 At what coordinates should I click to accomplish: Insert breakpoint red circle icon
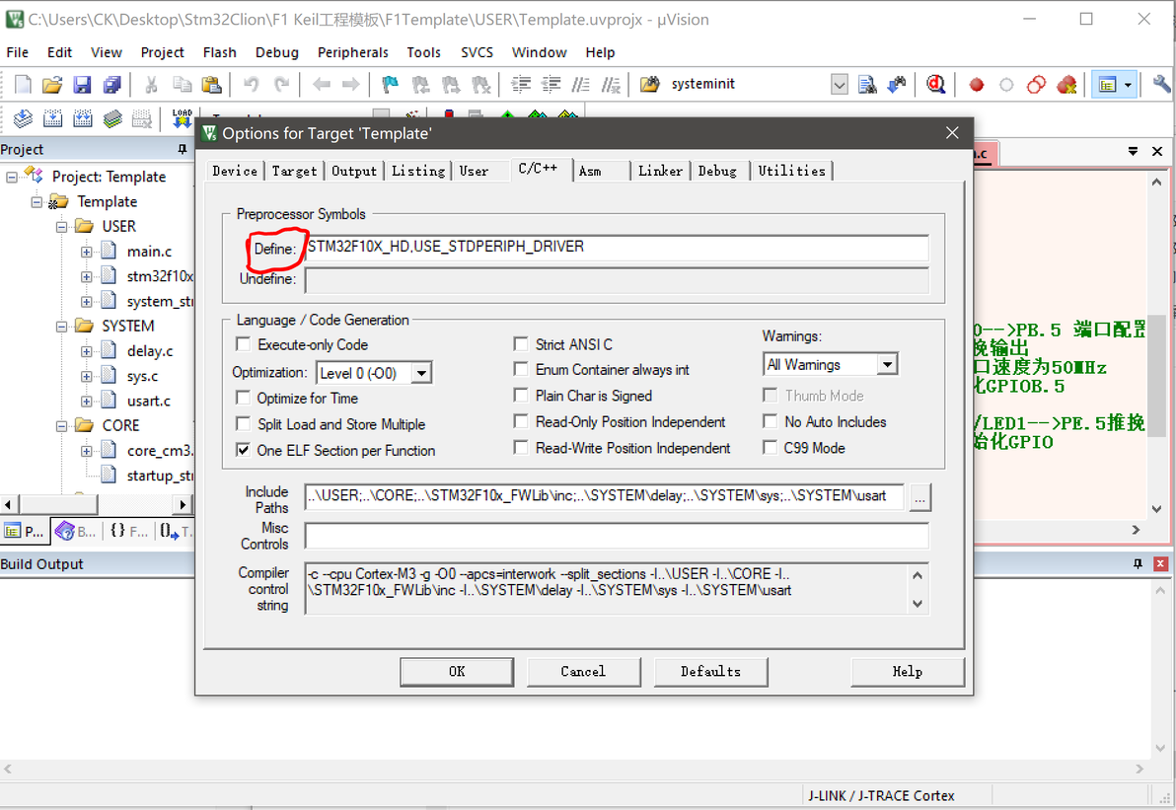976,85
